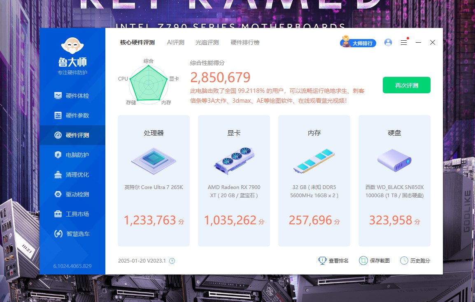The width and height of the screenshot is (475, 302).
Task: Minimize the 鲁大师 window
Action: click(418, 43)
